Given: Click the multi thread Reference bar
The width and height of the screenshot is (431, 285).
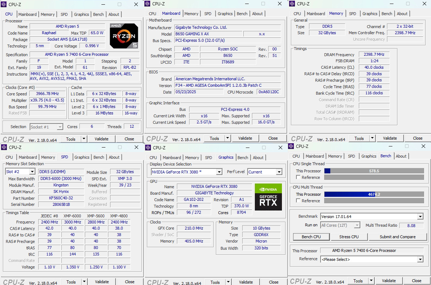Looking at the screenshot, I should click(x=374, y=200).
